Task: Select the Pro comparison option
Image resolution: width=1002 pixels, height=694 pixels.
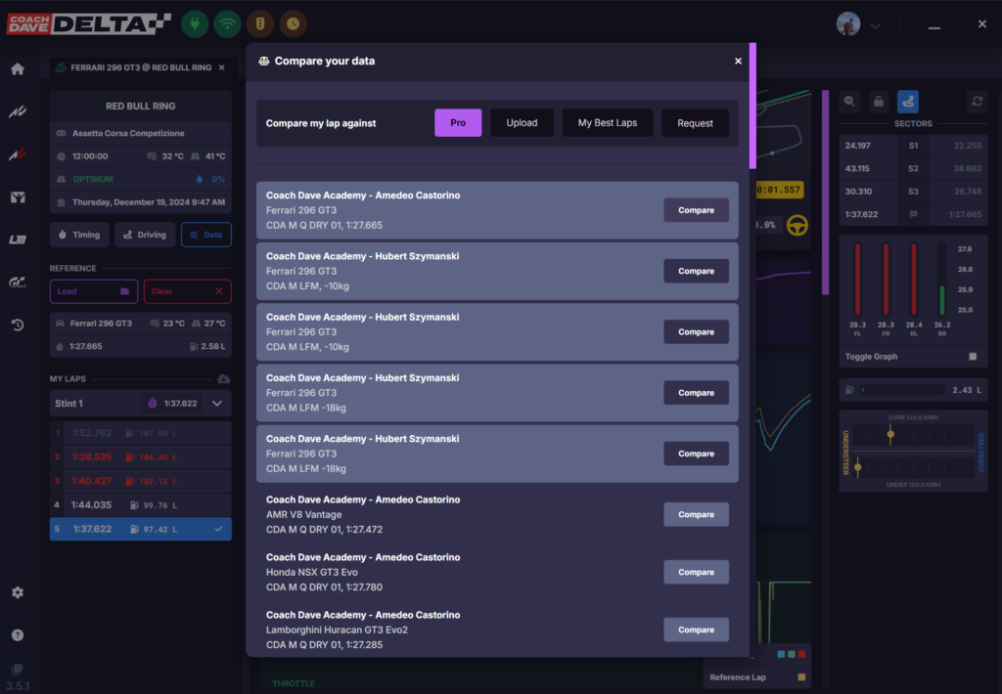Action: click(x=458, y=122)
